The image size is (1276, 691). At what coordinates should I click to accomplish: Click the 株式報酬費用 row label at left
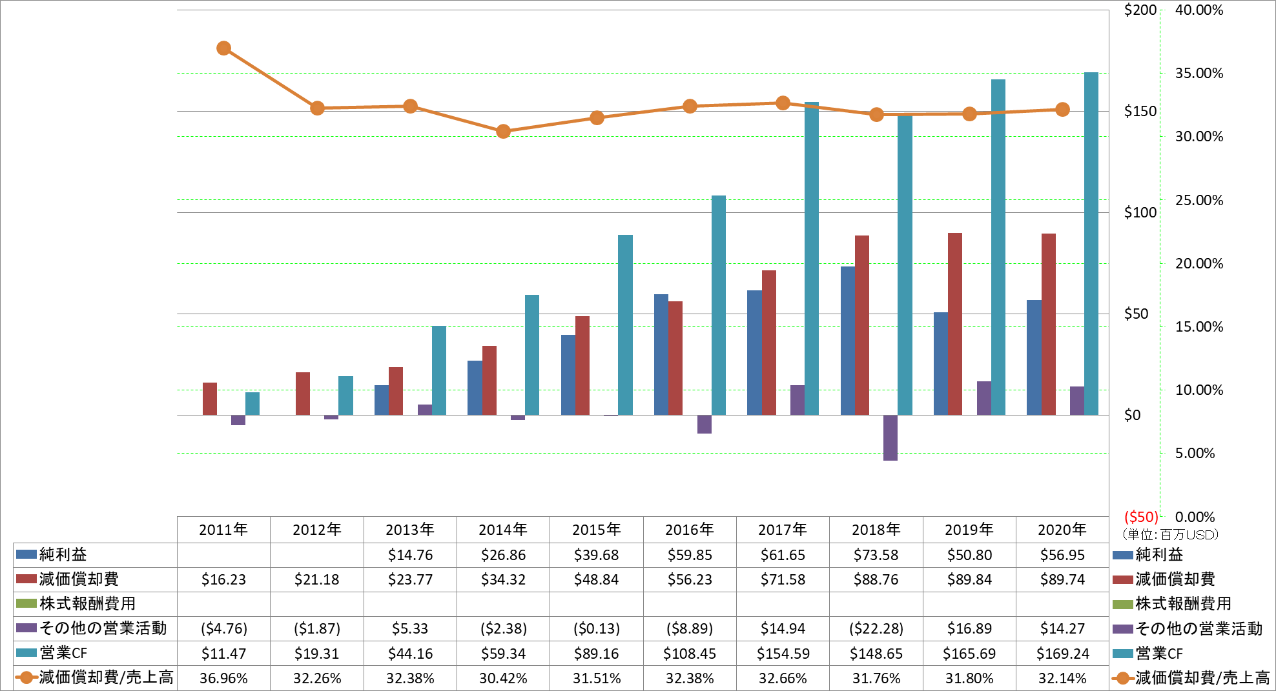[88, 603]
